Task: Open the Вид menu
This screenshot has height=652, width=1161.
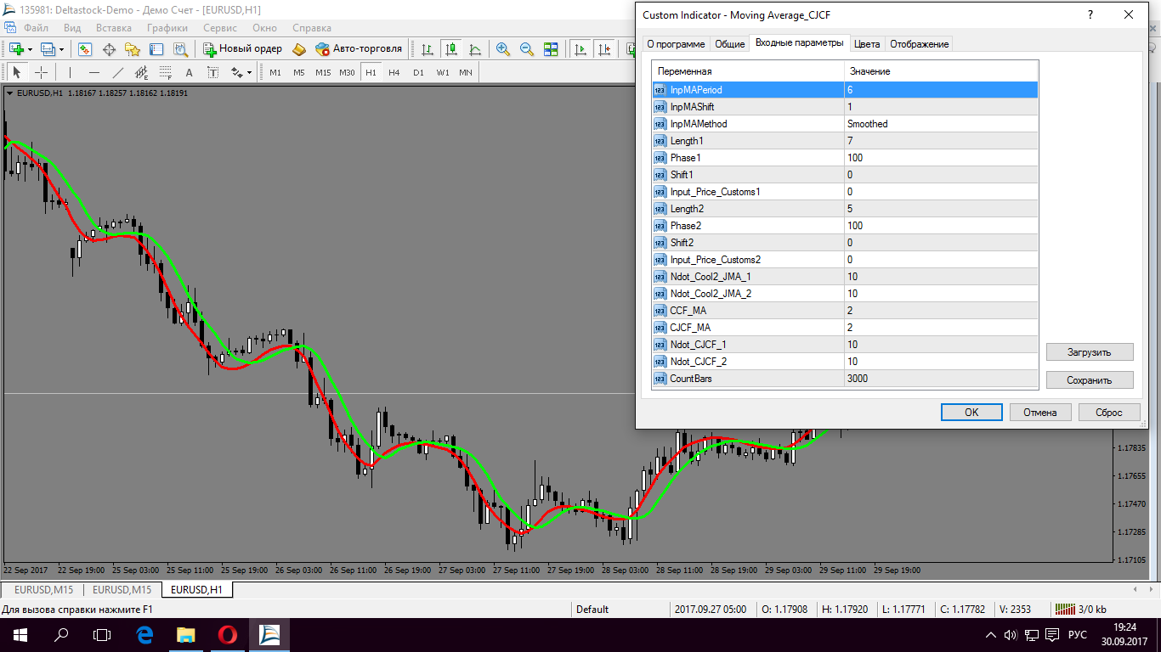Action: (72, 28)
